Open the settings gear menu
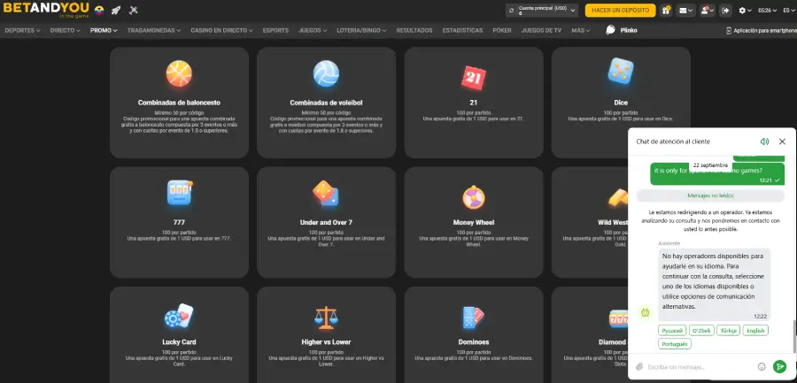This screenshot has height=383, width=797. click(x=745, y=10)
